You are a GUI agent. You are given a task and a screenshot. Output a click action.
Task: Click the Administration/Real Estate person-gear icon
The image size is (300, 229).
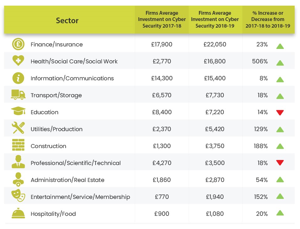pyautogui.click(x=18, y=179)
